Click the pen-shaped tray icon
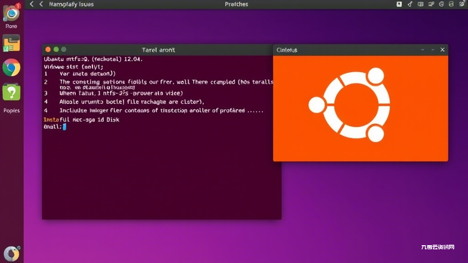The image size is (468, 263). pos(410,4)
